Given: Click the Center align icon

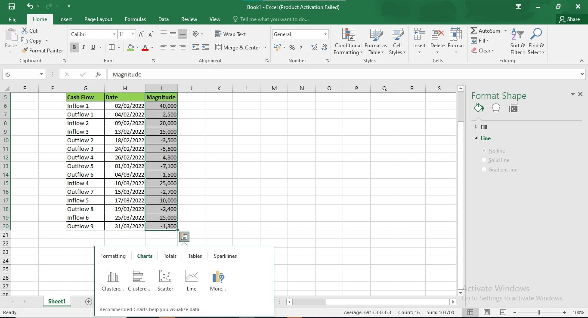Looking at the screenshot, I should (173, 47).
